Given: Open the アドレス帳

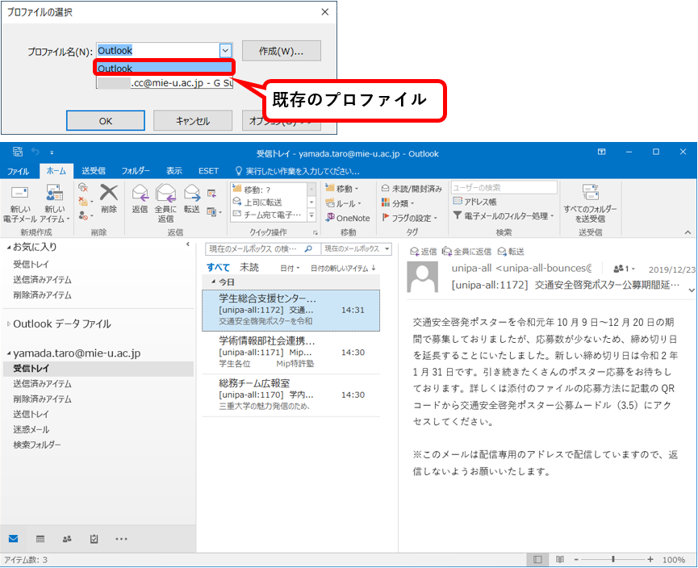Looking at the screenshot, I should click(474, 202).
